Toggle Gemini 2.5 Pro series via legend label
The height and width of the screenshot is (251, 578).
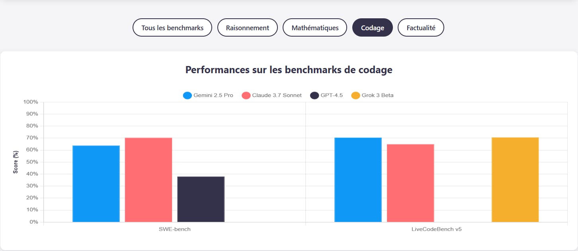tap(213, 95)
